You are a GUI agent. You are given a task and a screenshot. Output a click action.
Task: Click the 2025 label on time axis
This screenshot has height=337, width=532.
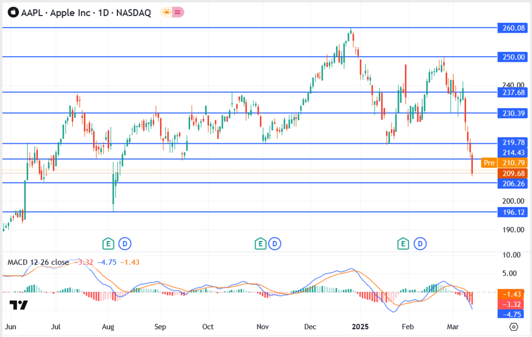[360, 327]
